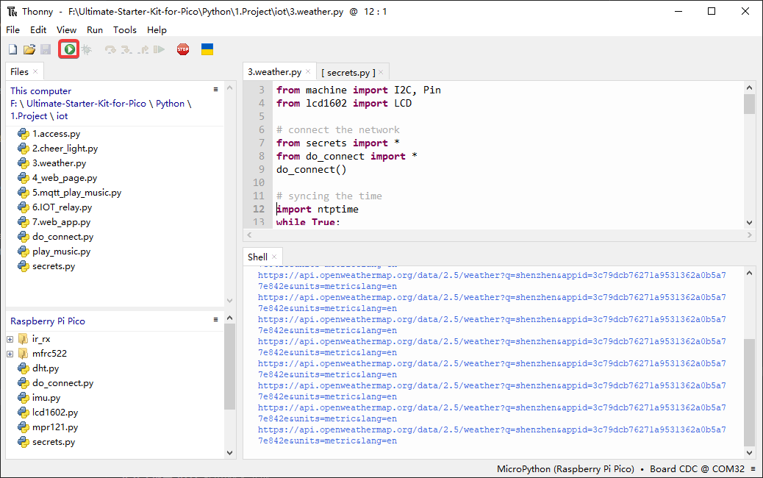
Task: Select mpr121.py on the Pico
Action: (x=55, y=427)
